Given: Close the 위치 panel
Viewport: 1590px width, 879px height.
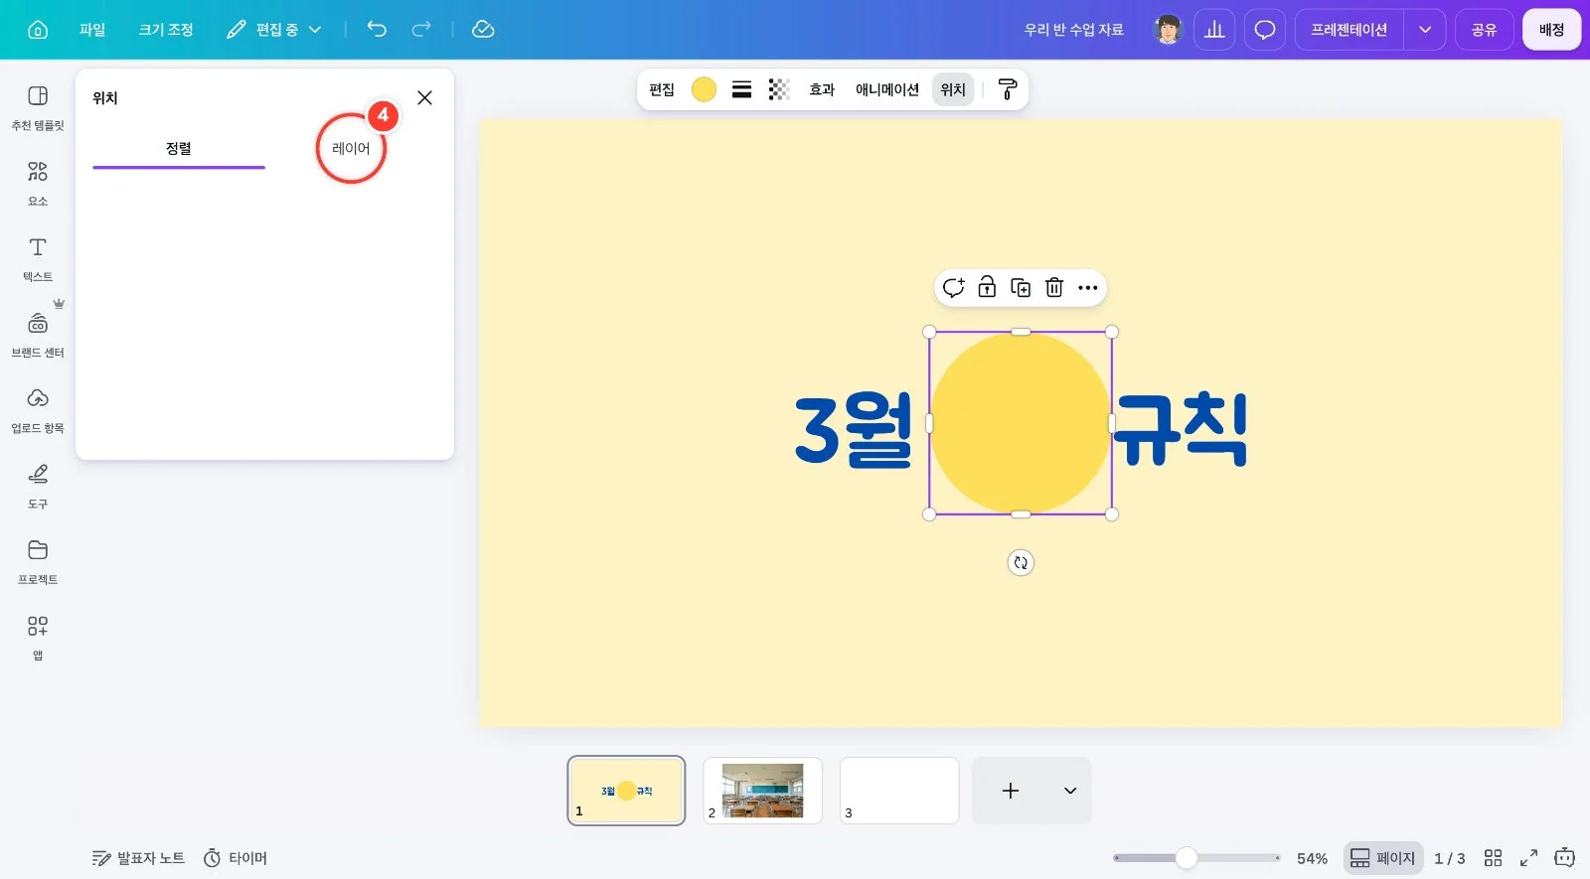Looking at the screenshot, I should 424,97.
